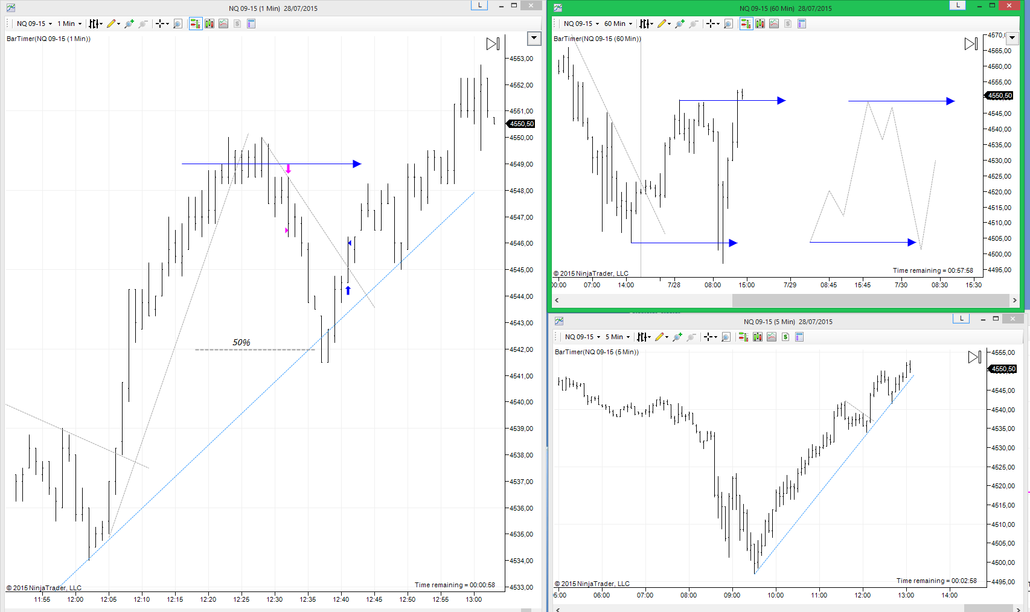
Task: Zoom out on the 1 Min chart
Action: click(143, 24)
